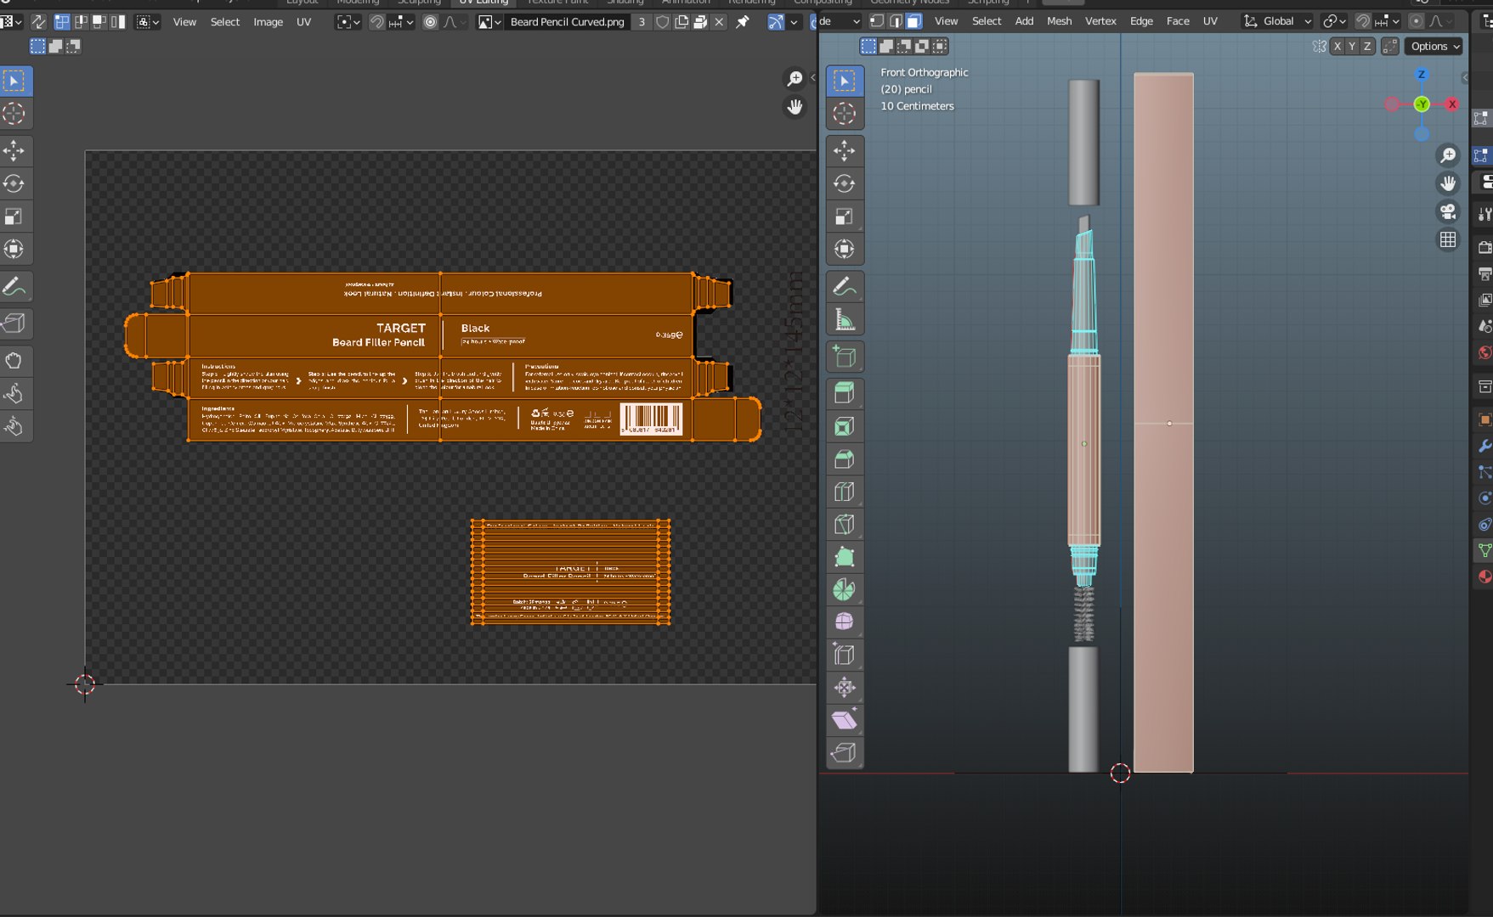Select the Measure tool in the 3D viewport
Screen dimensions: 1493x917
pos(845,319)
